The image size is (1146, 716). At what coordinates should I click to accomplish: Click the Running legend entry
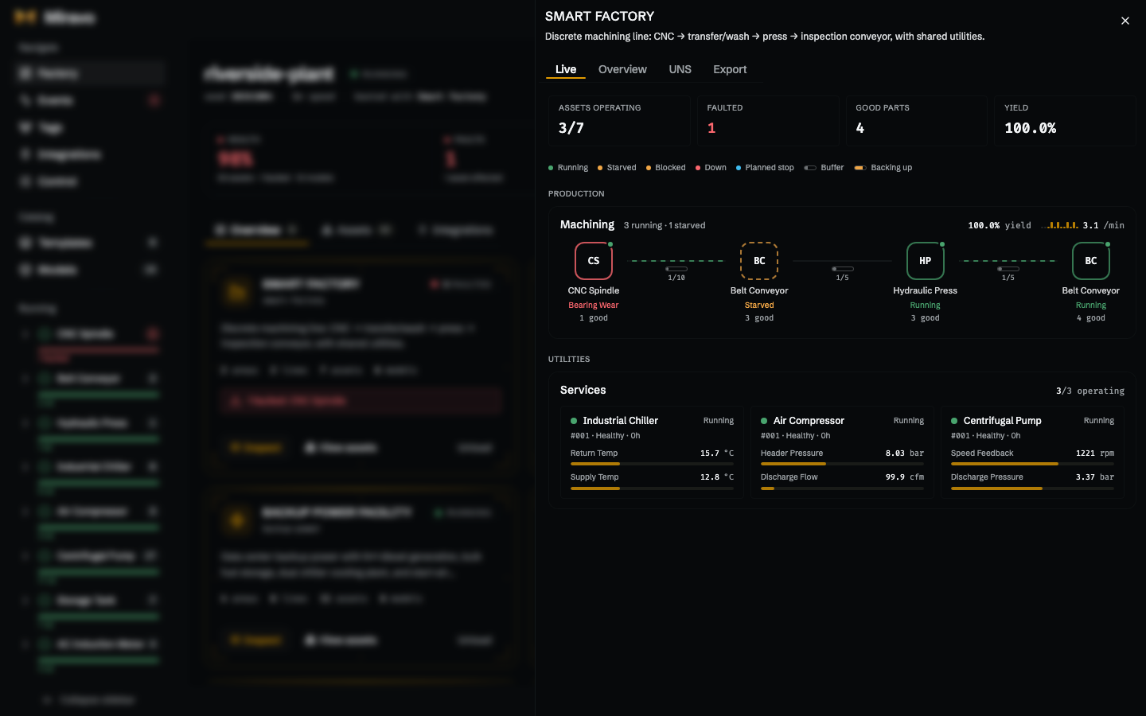[568, 168]
